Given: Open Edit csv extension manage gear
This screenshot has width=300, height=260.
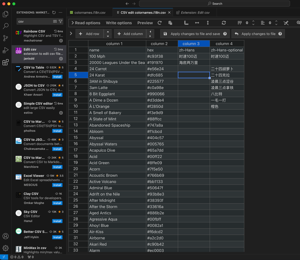Looking at the screenshot, I should click(61, 58).
